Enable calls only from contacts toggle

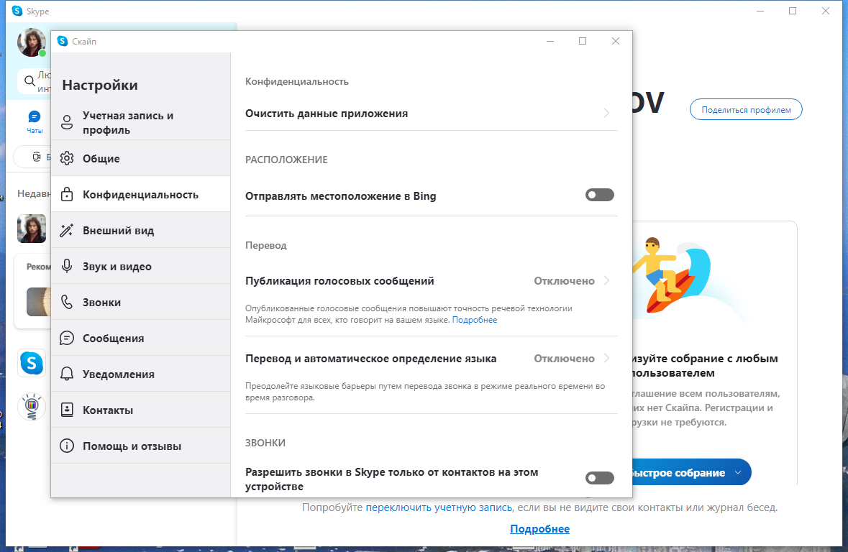click(x=599, y=478)
